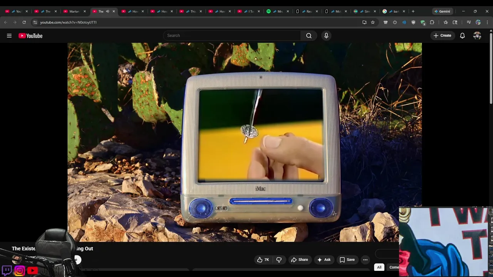Open YouTube notifications bell
493x277 pixels.
pyautogui.click(x=462, y=36)
